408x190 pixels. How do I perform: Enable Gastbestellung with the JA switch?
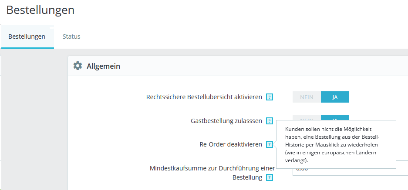[x=335, y=117]
